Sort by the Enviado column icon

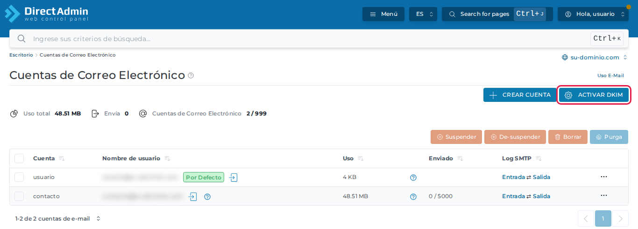pyautogui.click(x=460, y=159)
